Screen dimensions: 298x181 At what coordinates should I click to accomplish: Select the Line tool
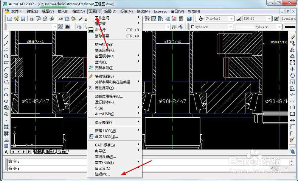6,37
